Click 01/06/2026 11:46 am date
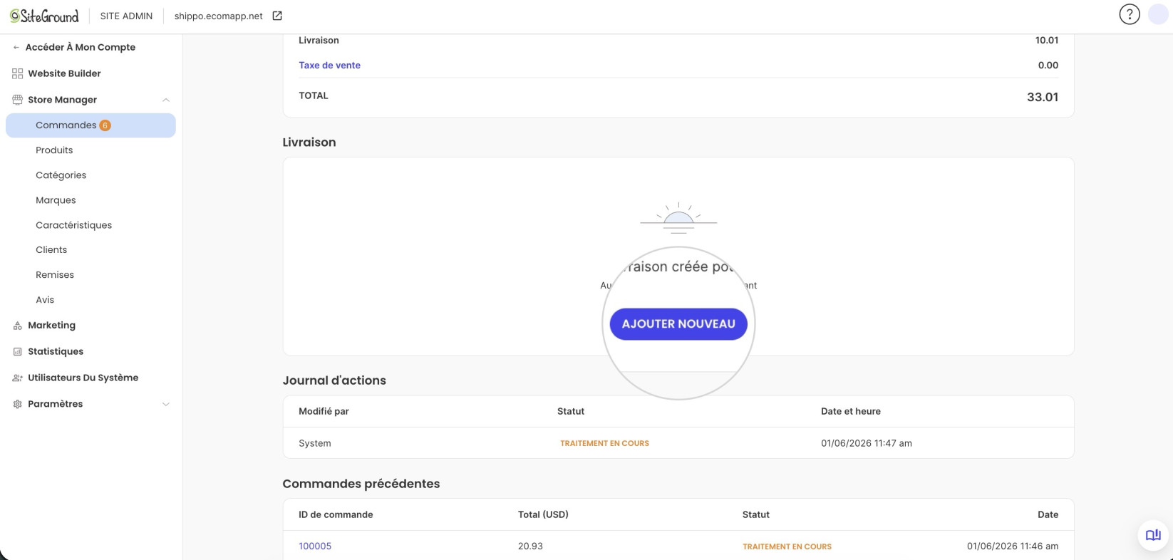Viewport: 1173px width, 560px height. click(x=1013, y=546)
